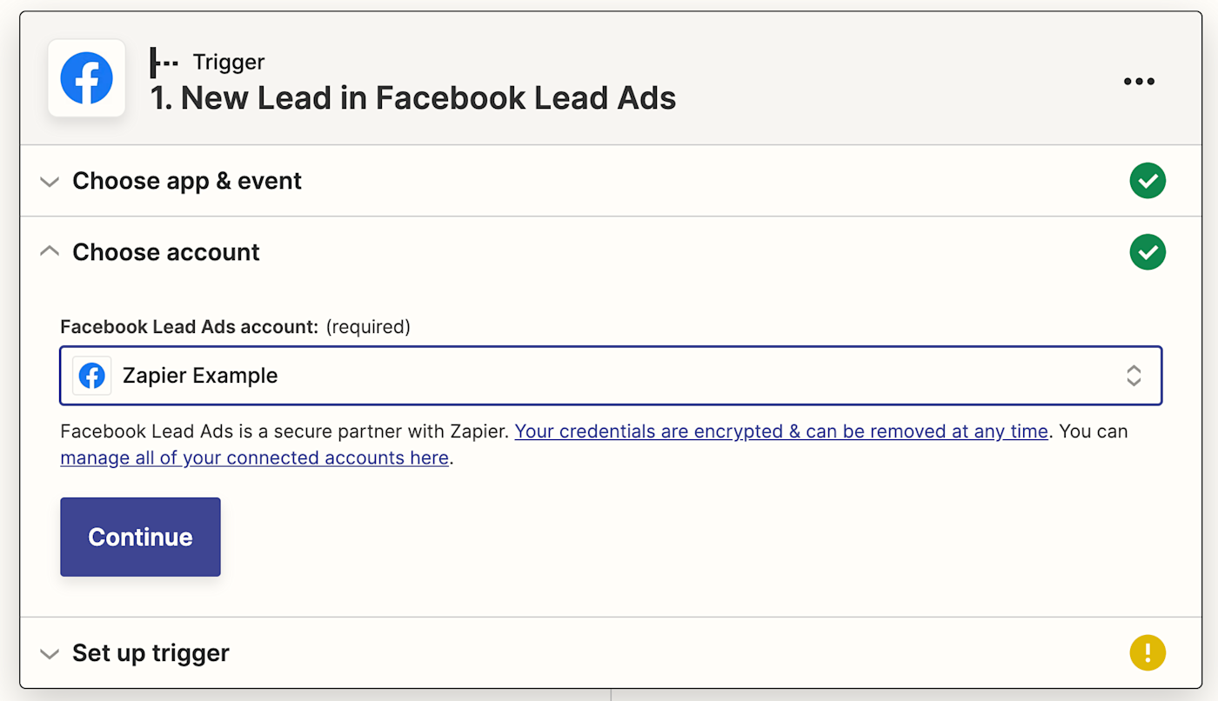Follow manage all connected accounts link
The image size is (1218, 701).
[254, 457]
